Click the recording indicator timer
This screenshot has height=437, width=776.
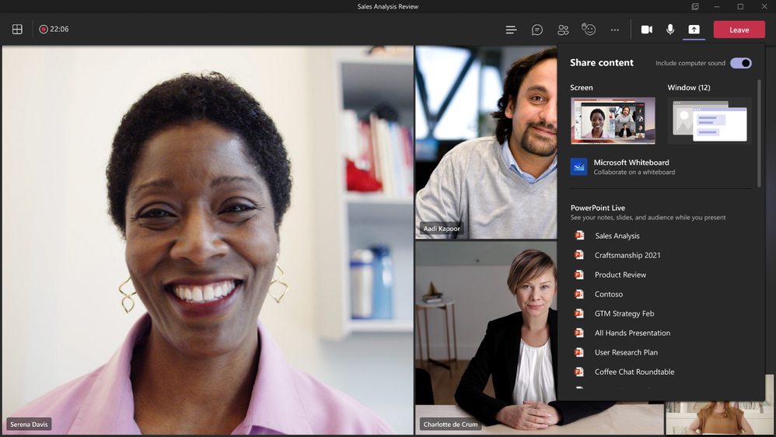tap(54, 30)
